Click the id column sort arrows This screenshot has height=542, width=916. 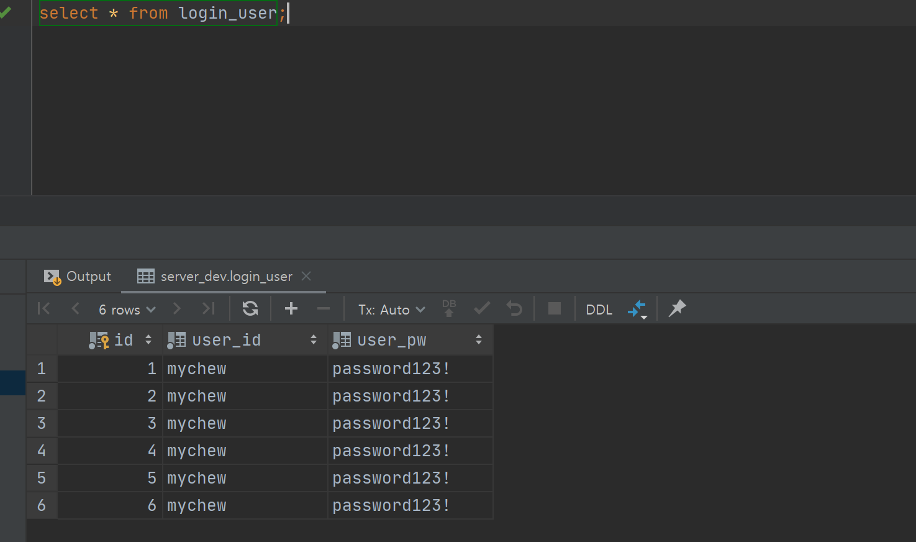pyautogui.click(x=148, y=339)
